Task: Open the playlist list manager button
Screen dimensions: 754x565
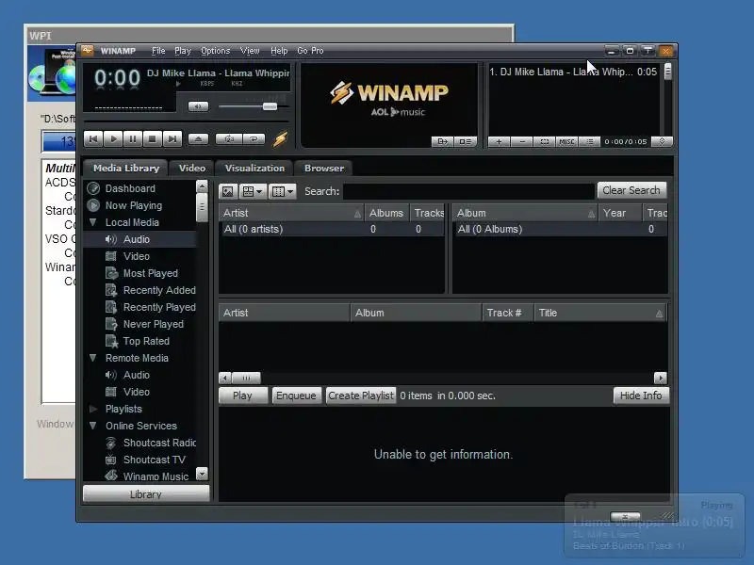Action: pos(590,142)
